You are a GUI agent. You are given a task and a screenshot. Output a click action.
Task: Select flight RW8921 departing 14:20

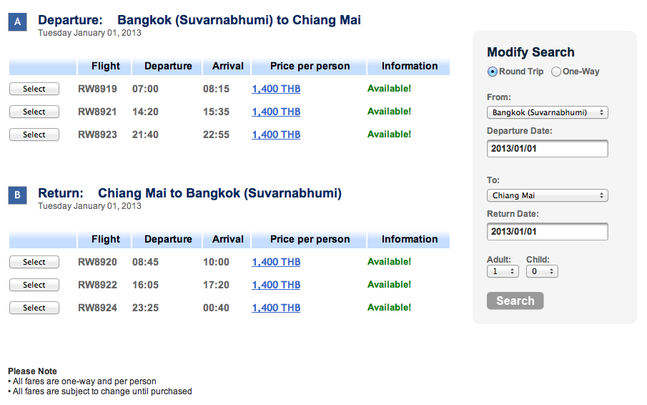pyautogui.click(x=34, y=112)
